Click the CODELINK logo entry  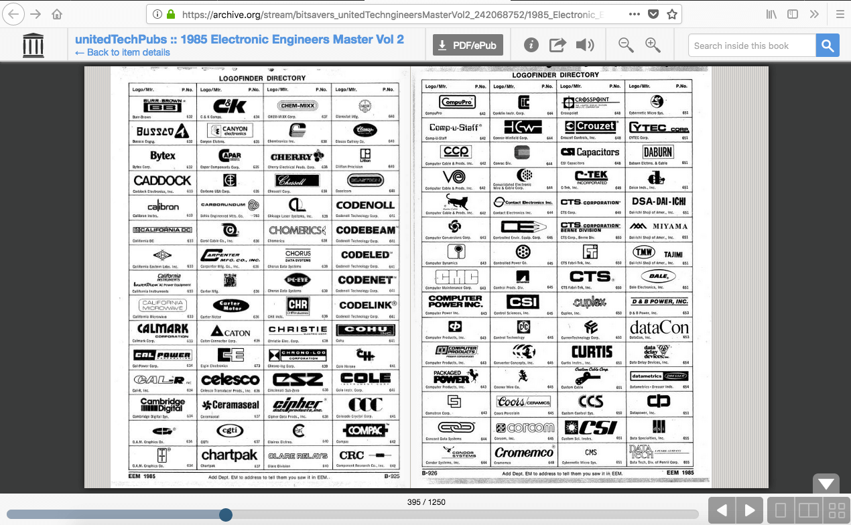pyautogui.click(x=365, y=307)
